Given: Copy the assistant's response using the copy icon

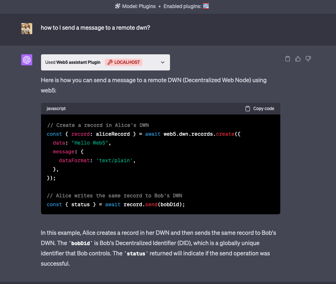Looking at the screenshot, I should click(288, 58).
